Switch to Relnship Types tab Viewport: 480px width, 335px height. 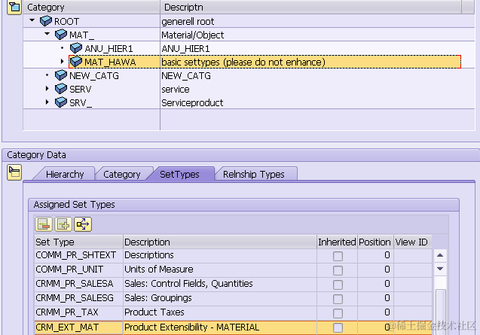(254, 174)
